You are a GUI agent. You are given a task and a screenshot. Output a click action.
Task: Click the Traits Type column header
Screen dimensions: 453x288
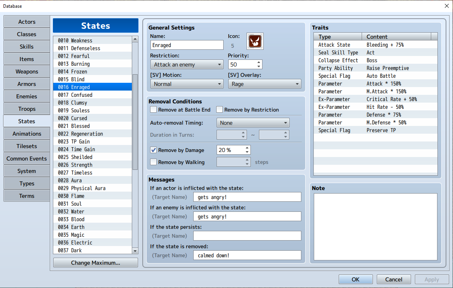tap(338, 37)
